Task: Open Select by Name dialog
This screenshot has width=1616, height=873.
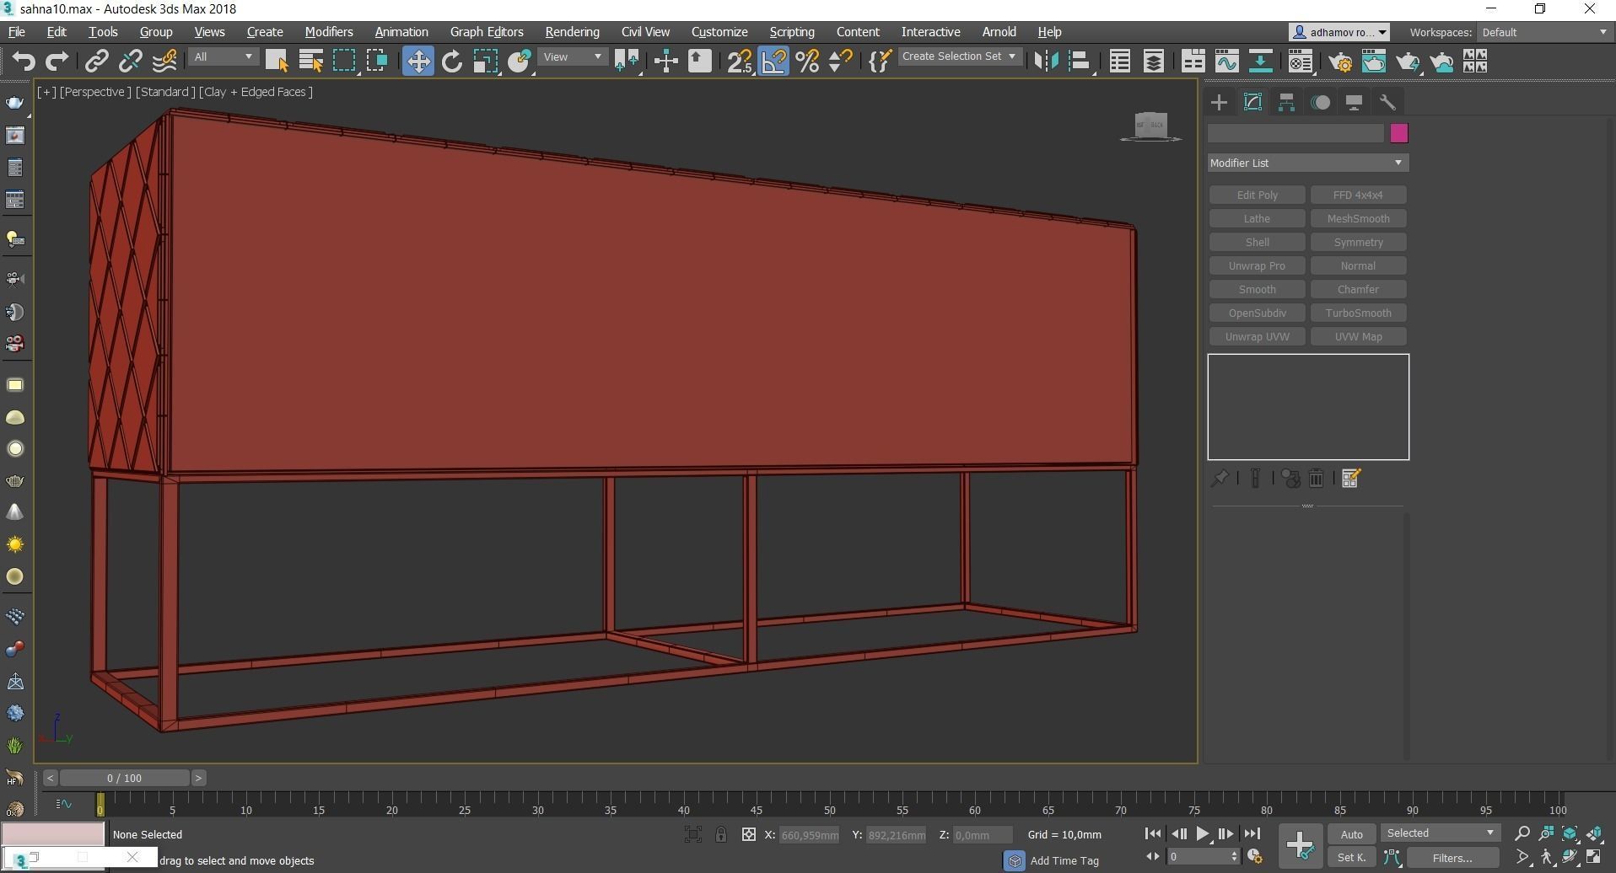Action: coord(310,62)
